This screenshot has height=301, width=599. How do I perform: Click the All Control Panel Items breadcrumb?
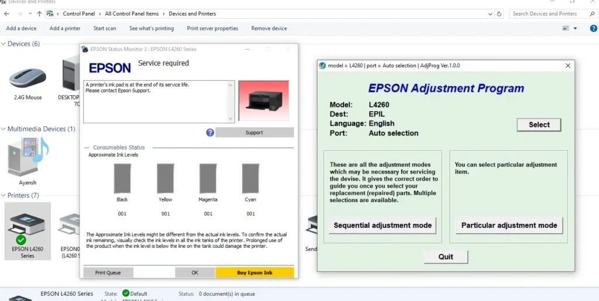tap(132, 13)
